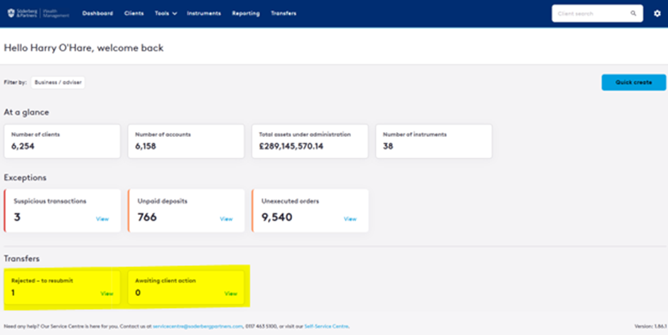View the Unpaid deposits list
This screenshot has width=668, height=335.
click(226, 219)
